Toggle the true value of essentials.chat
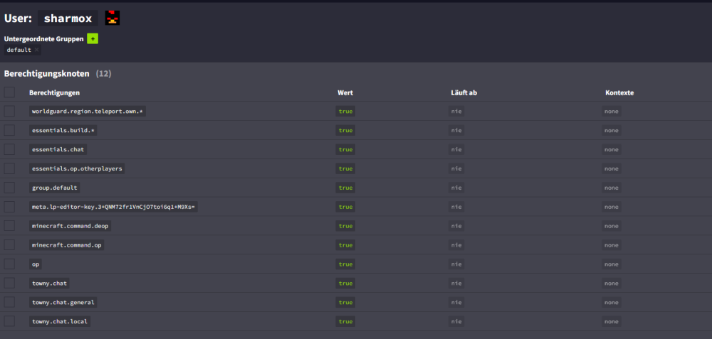This screenshot has width=712, height=339. click(345, 149)
